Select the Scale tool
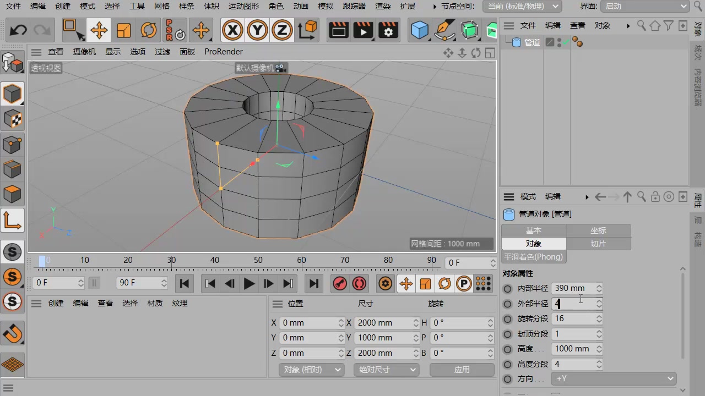 pyautogui.click(x=124, y=30)
